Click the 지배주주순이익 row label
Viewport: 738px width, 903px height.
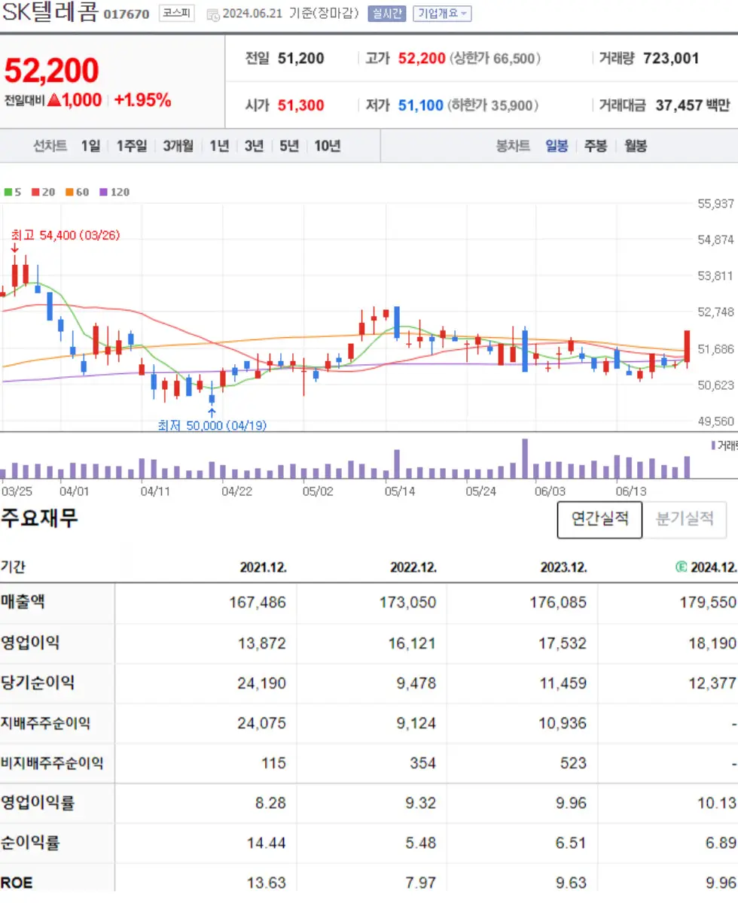tap(46, 723)
